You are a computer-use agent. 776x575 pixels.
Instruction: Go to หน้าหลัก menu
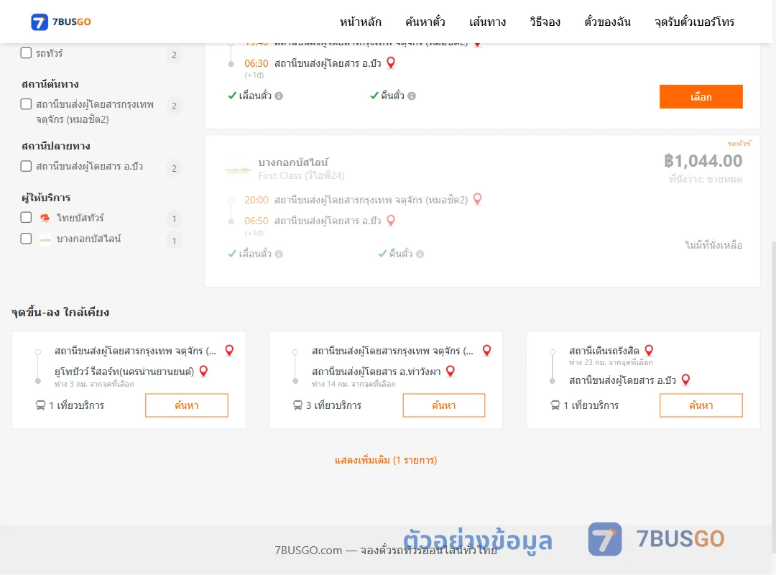360,22
